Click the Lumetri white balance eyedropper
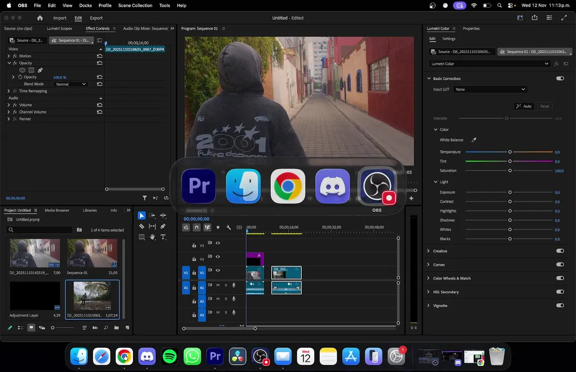 click(474, 140)
